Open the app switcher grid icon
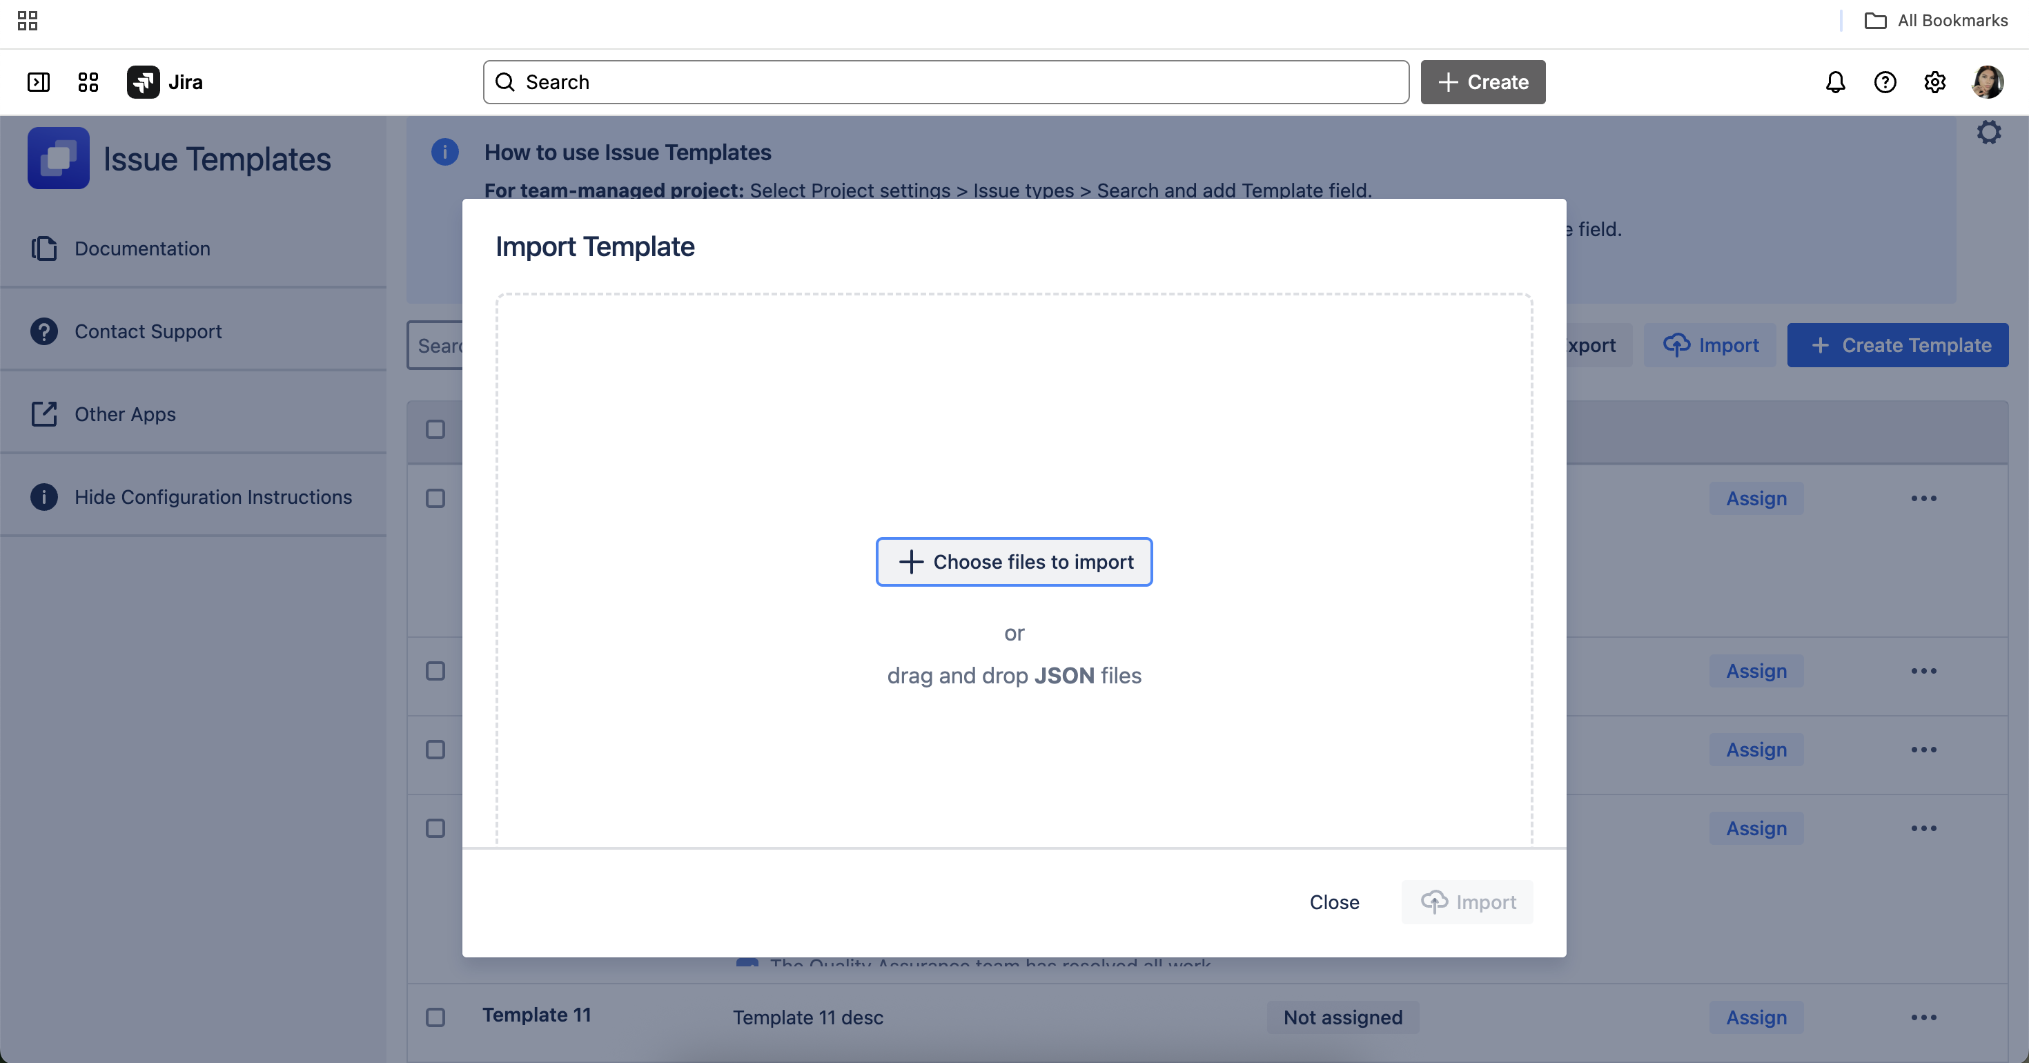The width and height of the screenshot is (2029, 1063). pos(88,82)
